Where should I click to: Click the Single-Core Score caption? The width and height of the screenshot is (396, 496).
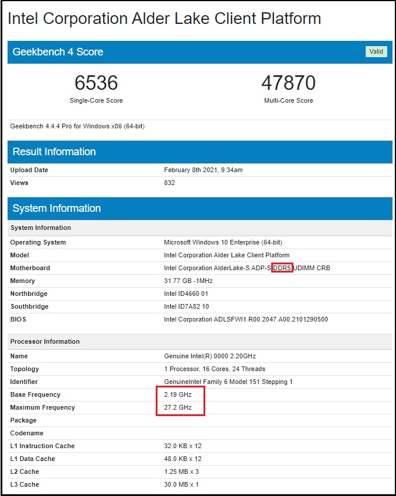click(x=96, y=100)
